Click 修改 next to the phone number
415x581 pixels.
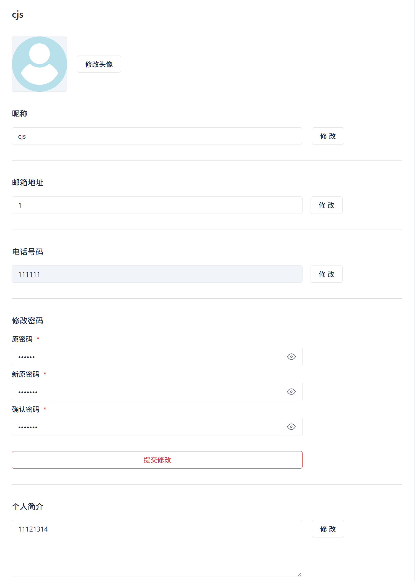tap(327, 274)
